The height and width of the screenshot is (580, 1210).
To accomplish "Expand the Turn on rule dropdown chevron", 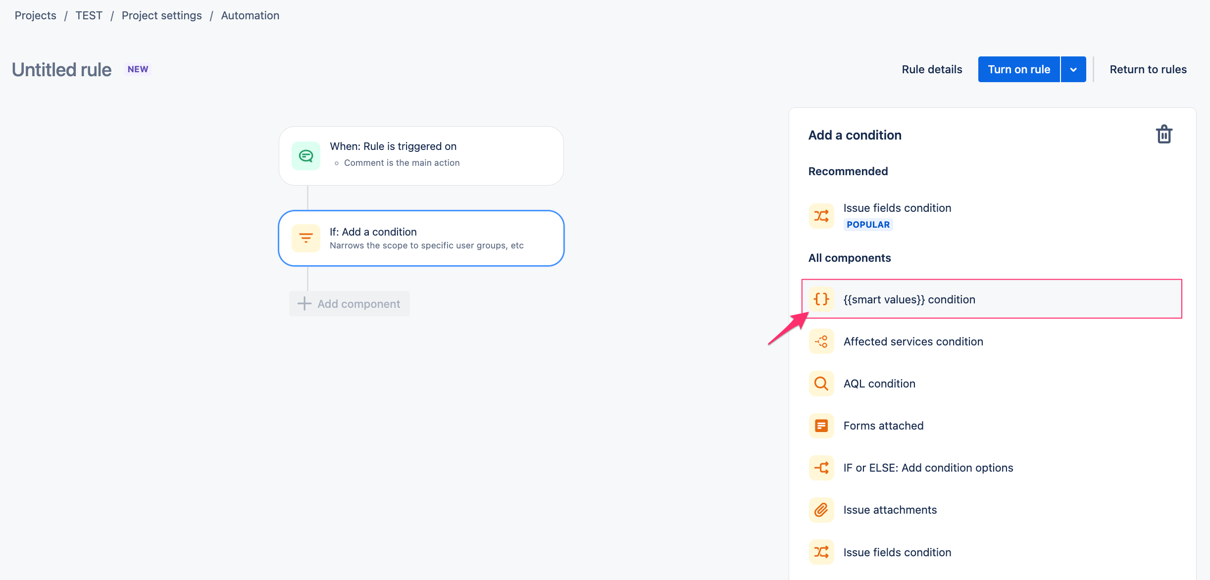I will [1073, 69].
